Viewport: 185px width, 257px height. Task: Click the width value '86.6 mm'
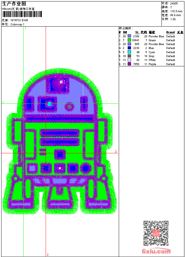point(176,15)
